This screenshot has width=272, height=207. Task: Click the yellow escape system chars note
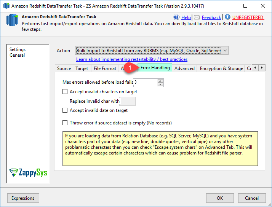coord(160,148)
